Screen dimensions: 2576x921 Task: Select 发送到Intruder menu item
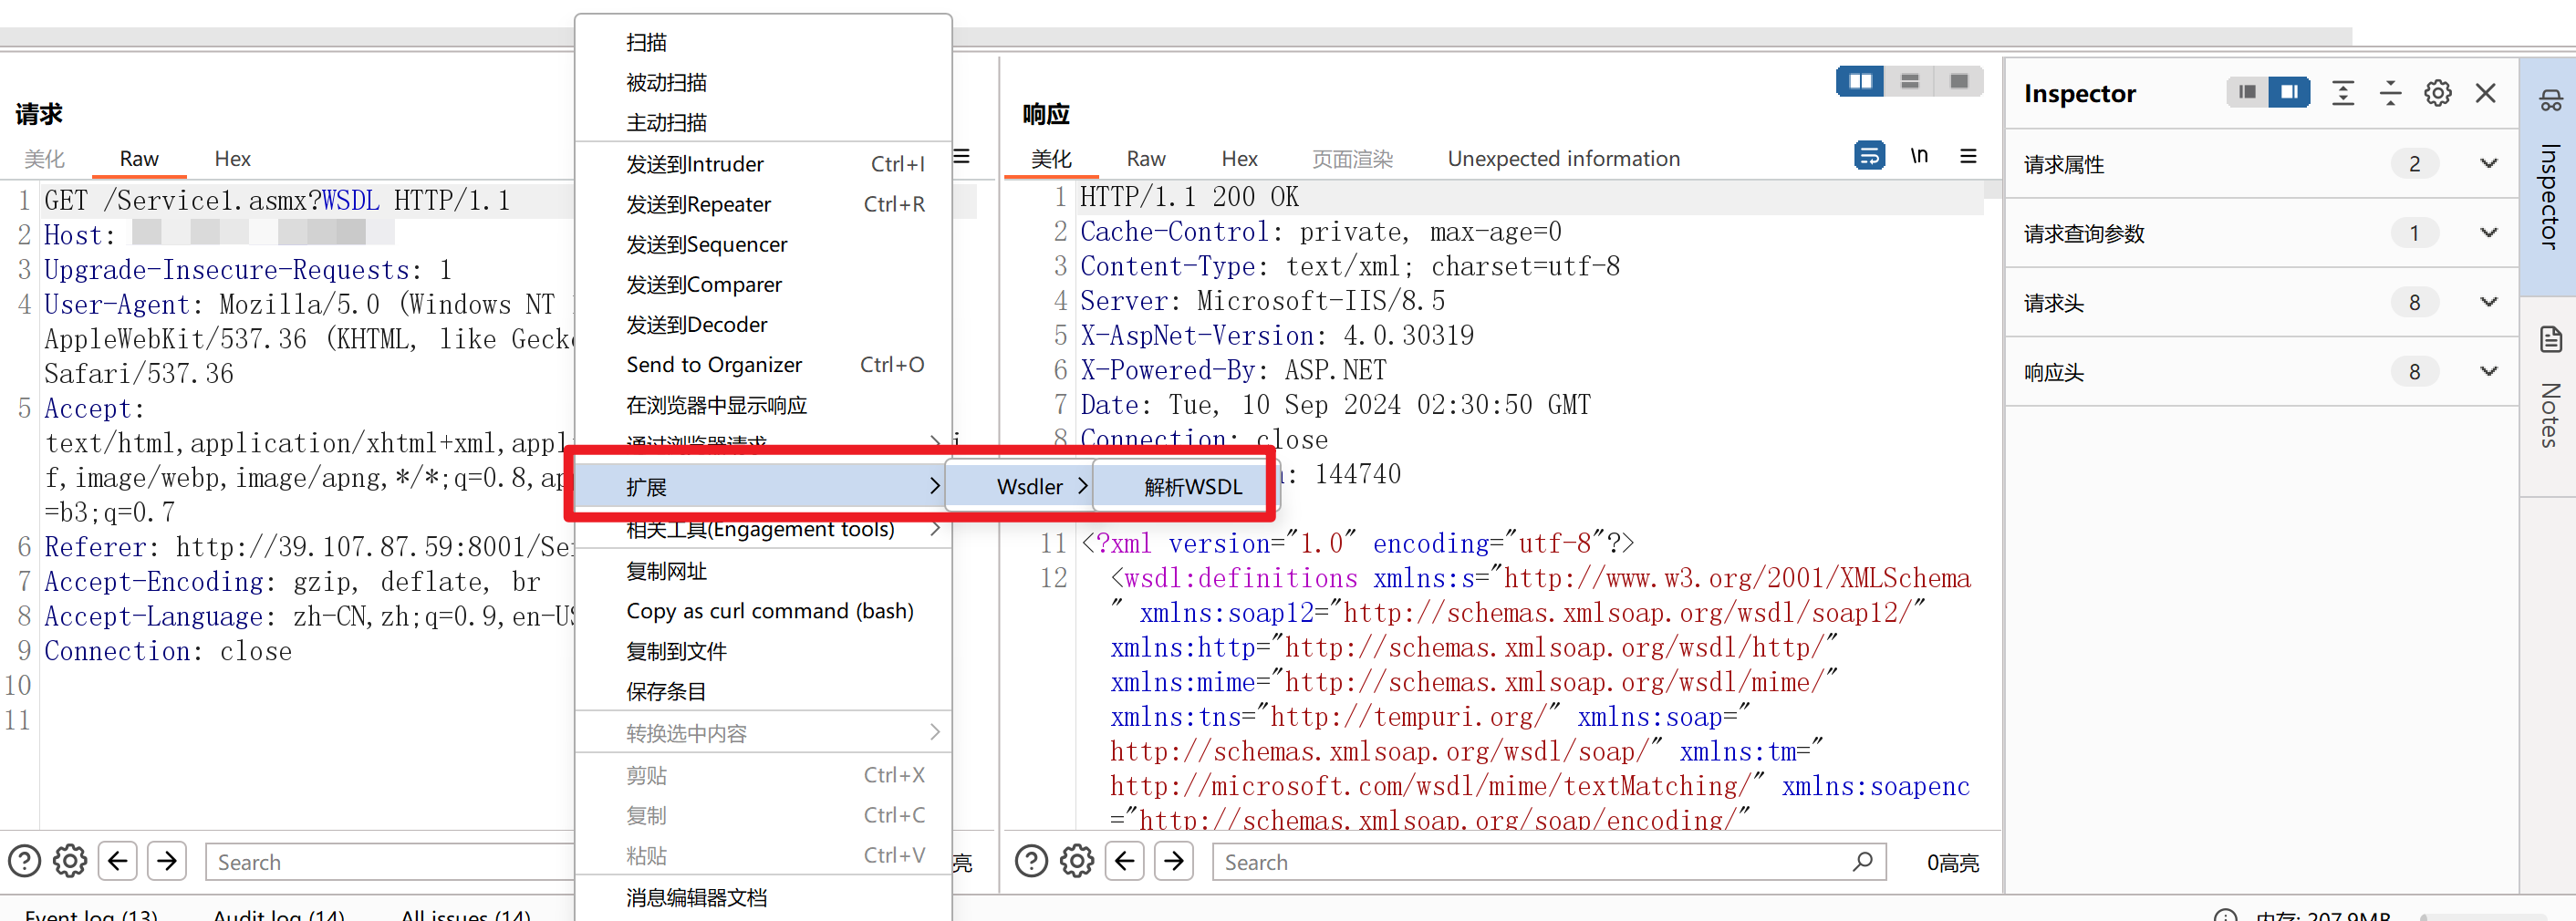point(763,164)
